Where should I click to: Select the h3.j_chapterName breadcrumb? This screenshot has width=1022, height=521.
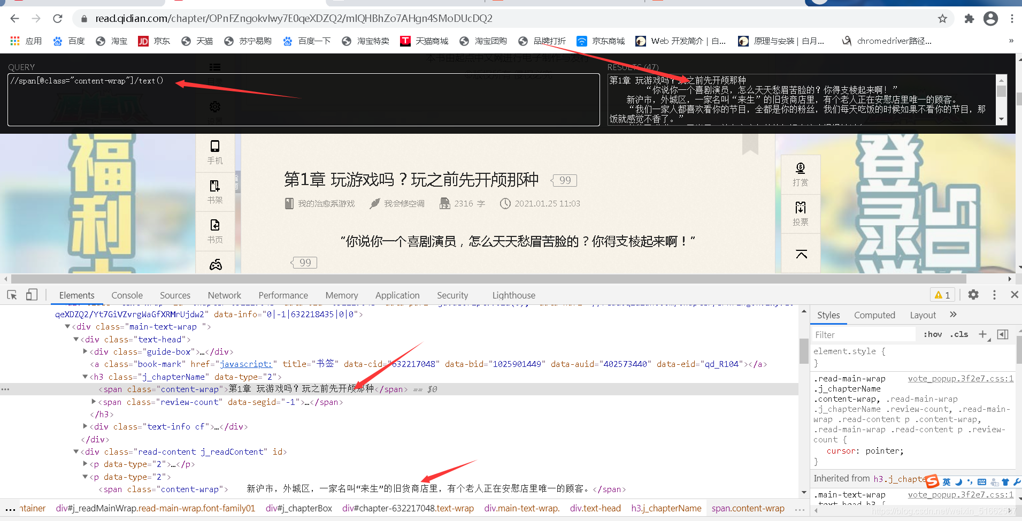coord(666,508)
